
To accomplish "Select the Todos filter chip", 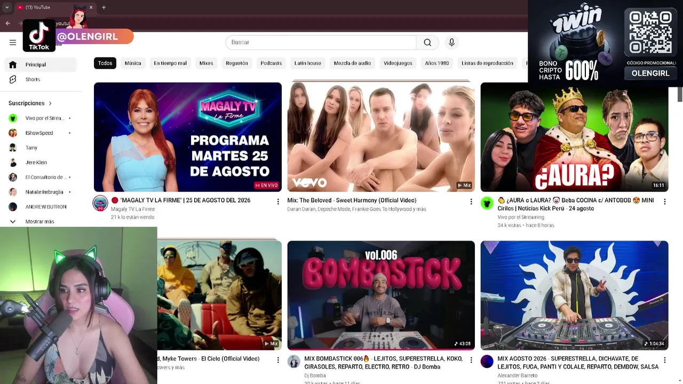I will [105, 63].
